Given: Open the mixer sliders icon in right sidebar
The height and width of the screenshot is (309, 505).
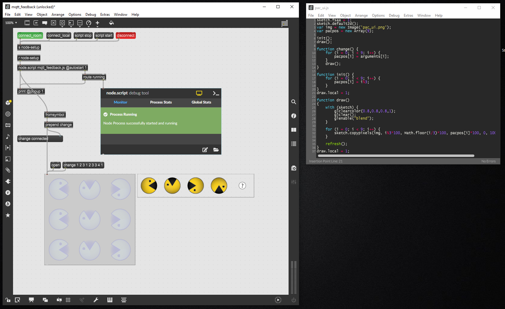Looking at the screenshot, I should 294,182.
